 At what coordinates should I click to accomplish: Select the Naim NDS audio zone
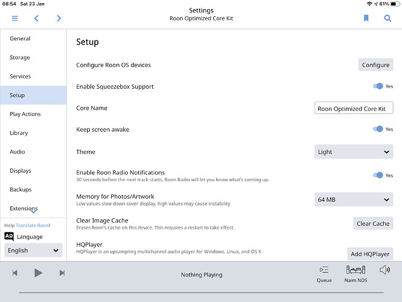coord(356,274)
